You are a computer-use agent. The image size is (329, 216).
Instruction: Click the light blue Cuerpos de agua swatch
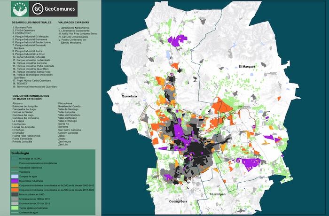[15, 175]
